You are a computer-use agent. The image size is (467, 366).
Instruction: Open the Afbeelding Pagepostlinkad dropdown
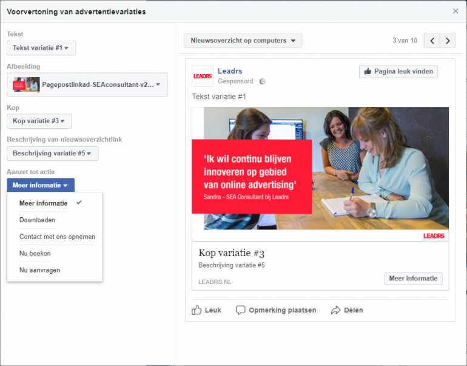click(x=87, y=84)
